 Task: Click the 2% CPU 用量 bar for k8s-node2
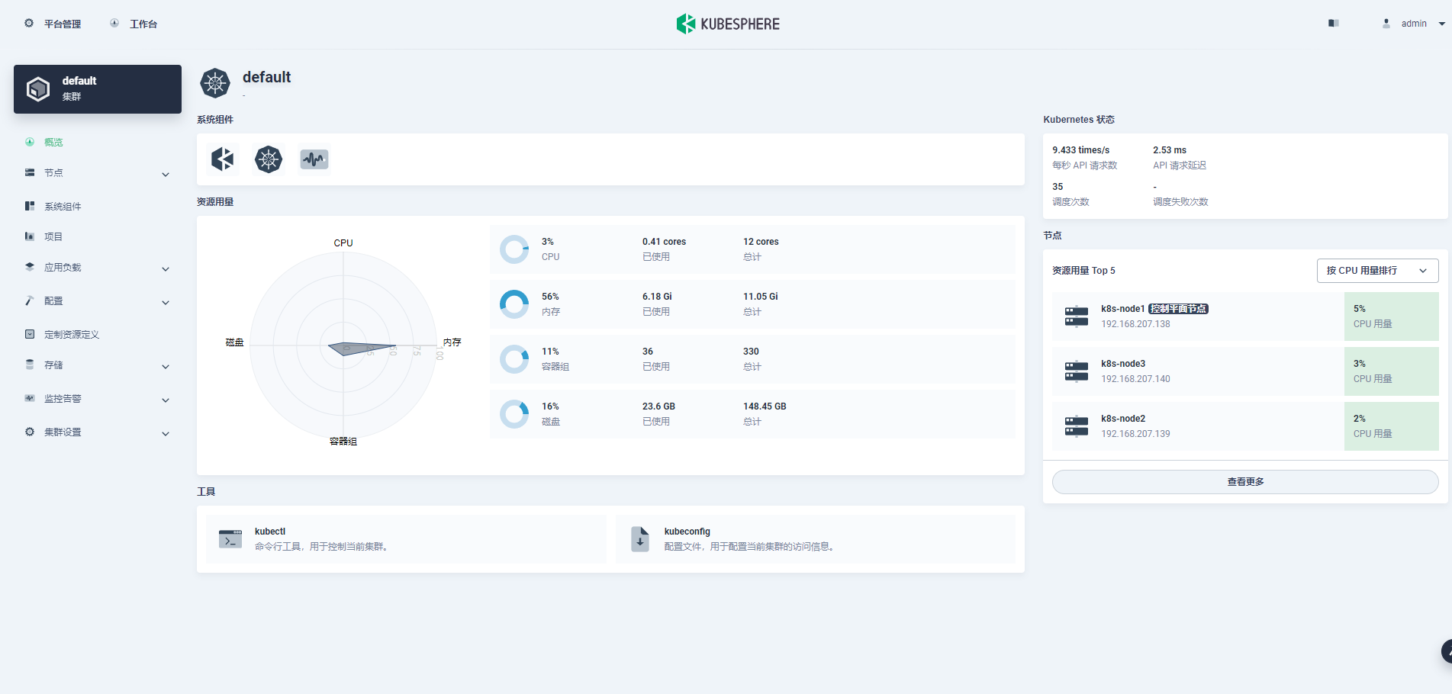(x=1392, y=426)
